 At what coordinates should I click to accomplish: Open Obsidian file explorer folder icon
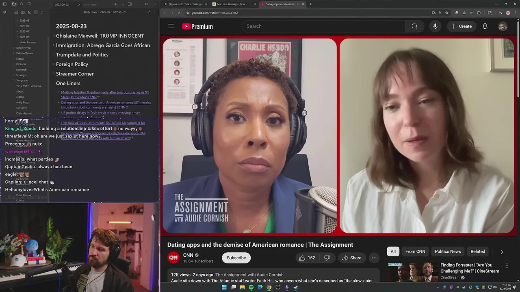click(x=14, y=4)
